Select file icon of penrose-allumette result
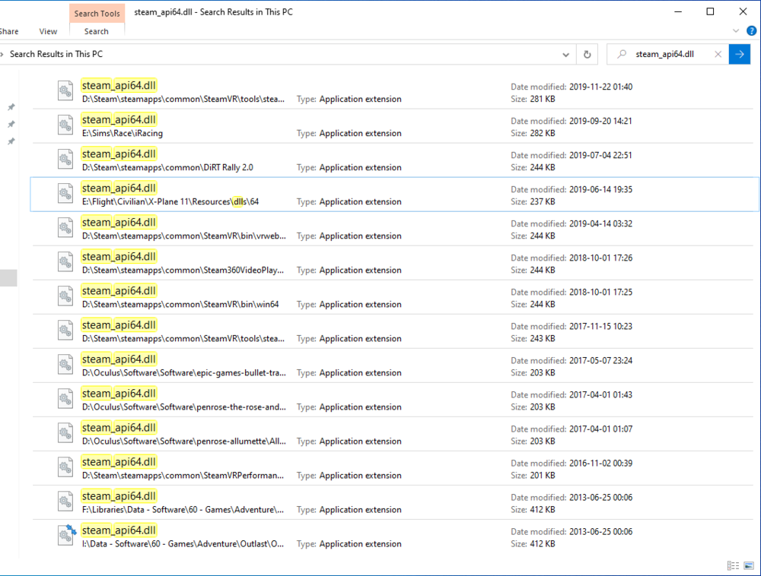Screen dimensions: 761x576 (x=65, y=433)
